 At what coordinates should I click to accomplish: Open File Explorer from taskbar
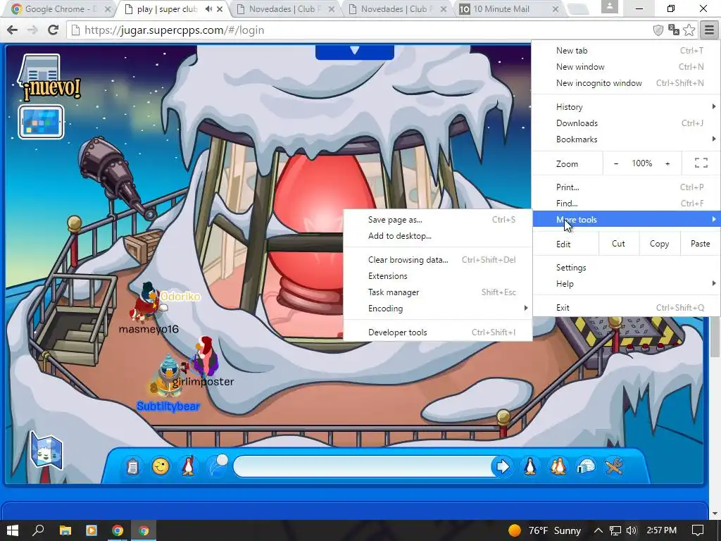[65, 530]
